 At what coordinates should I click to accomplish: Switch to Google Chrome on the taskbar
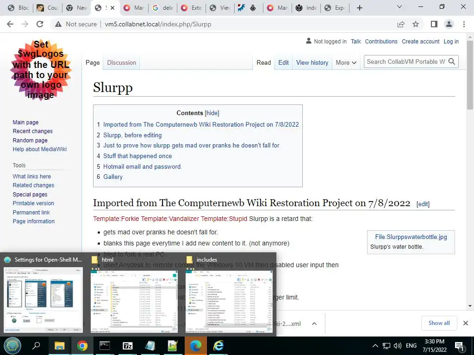click(x=82, y=346)
